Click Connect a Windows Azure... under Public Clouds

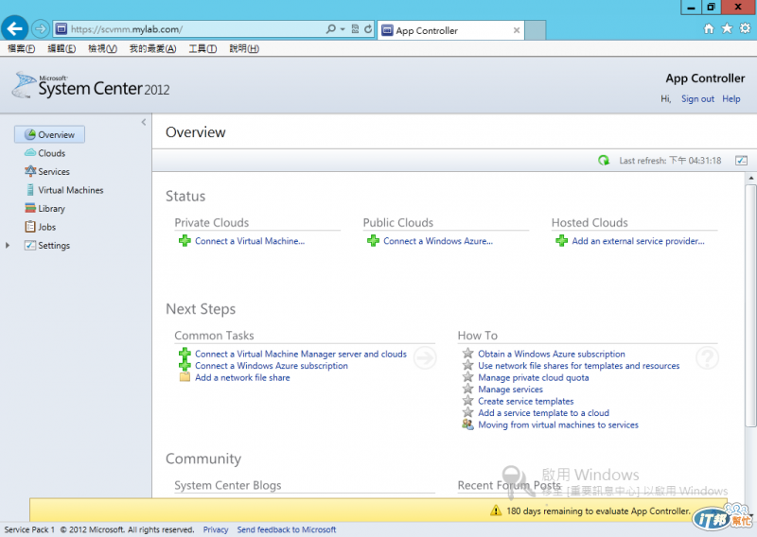pyautogui.click(x=438, y=241)
